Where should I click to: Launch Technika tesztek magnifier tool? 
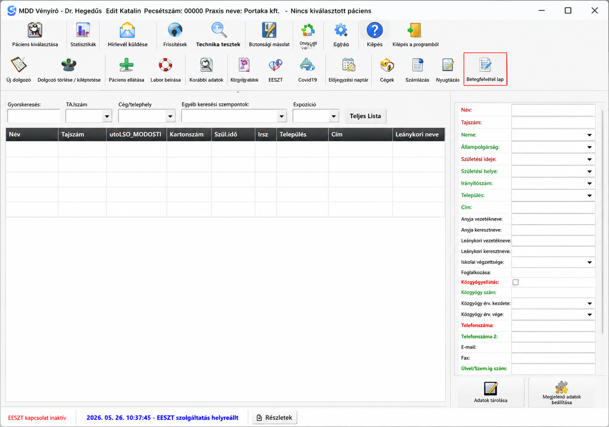pos(218,35)
